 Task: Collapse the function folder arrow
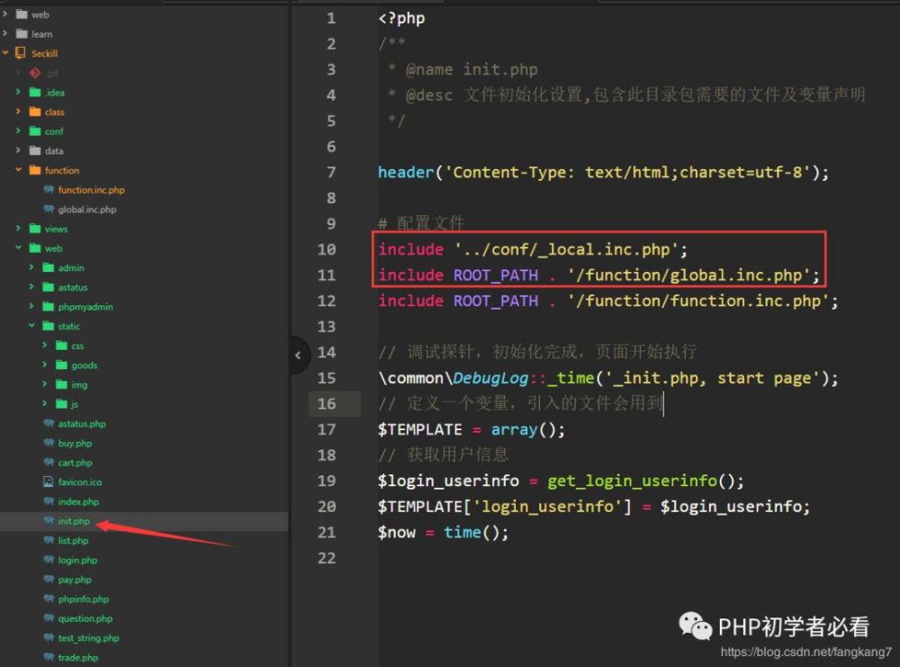[x=18, y=170]
